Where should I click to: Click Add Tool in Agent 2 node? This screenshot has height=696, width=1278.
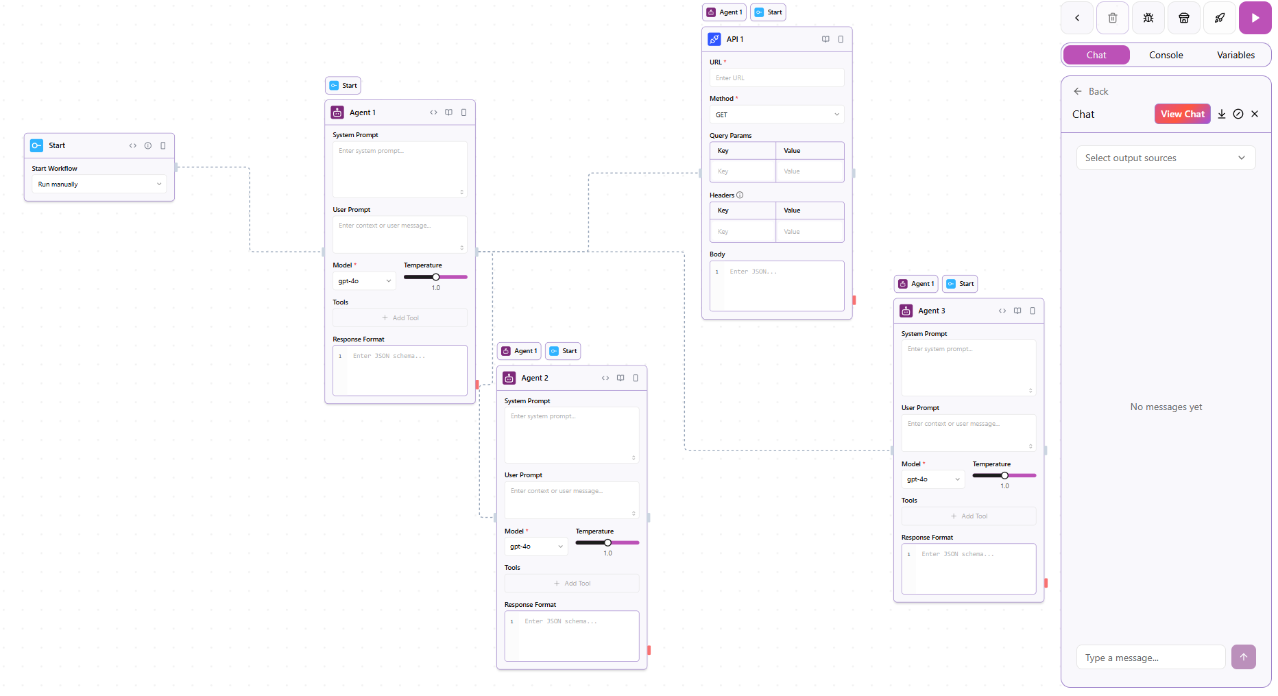coord(572,584)
